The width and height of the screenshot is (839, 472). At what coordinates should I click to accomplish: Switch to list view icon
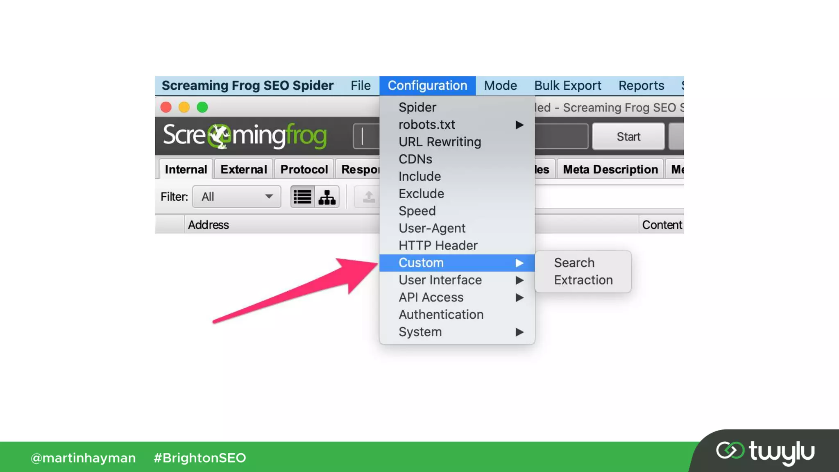point(302,197)
